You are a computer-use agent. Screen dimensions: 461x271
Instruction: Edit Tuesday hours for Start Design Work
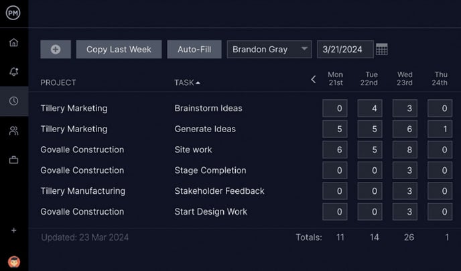pyautogui.click(x=370, y=211)
